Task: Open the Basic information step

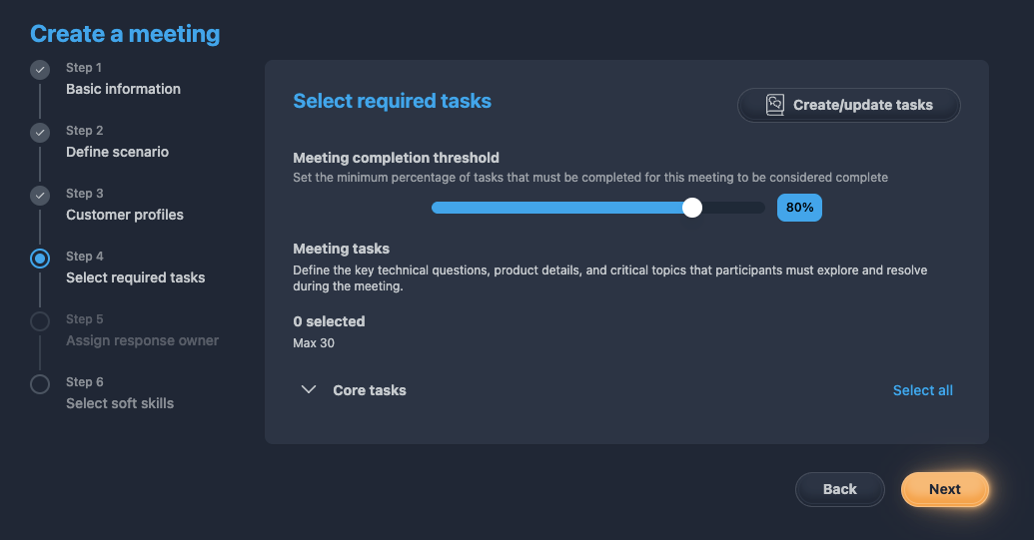Action: click(123, 89)
